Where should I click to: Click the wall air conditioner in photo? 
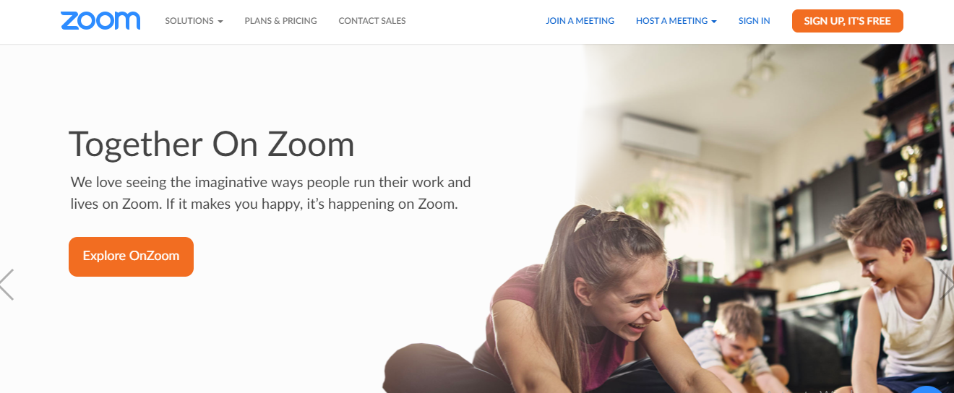(x=661, y=137)
